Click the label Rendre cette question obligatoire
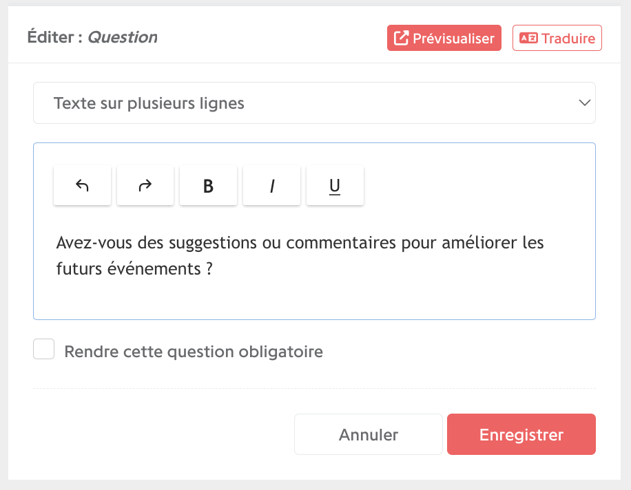This screenshot has width=631, height=490. click(x=194, y=352)
